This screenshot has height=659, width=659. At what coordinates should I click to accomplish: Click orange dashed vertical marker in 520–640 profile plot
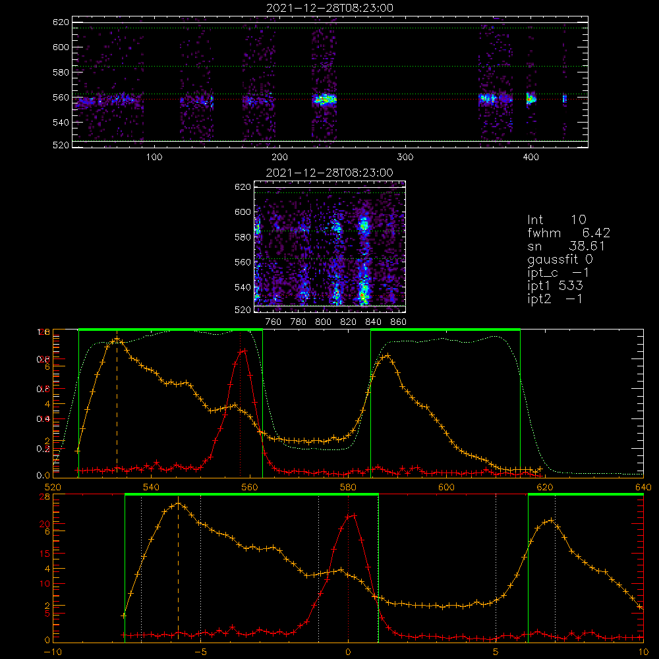click(x=117, y=403)
